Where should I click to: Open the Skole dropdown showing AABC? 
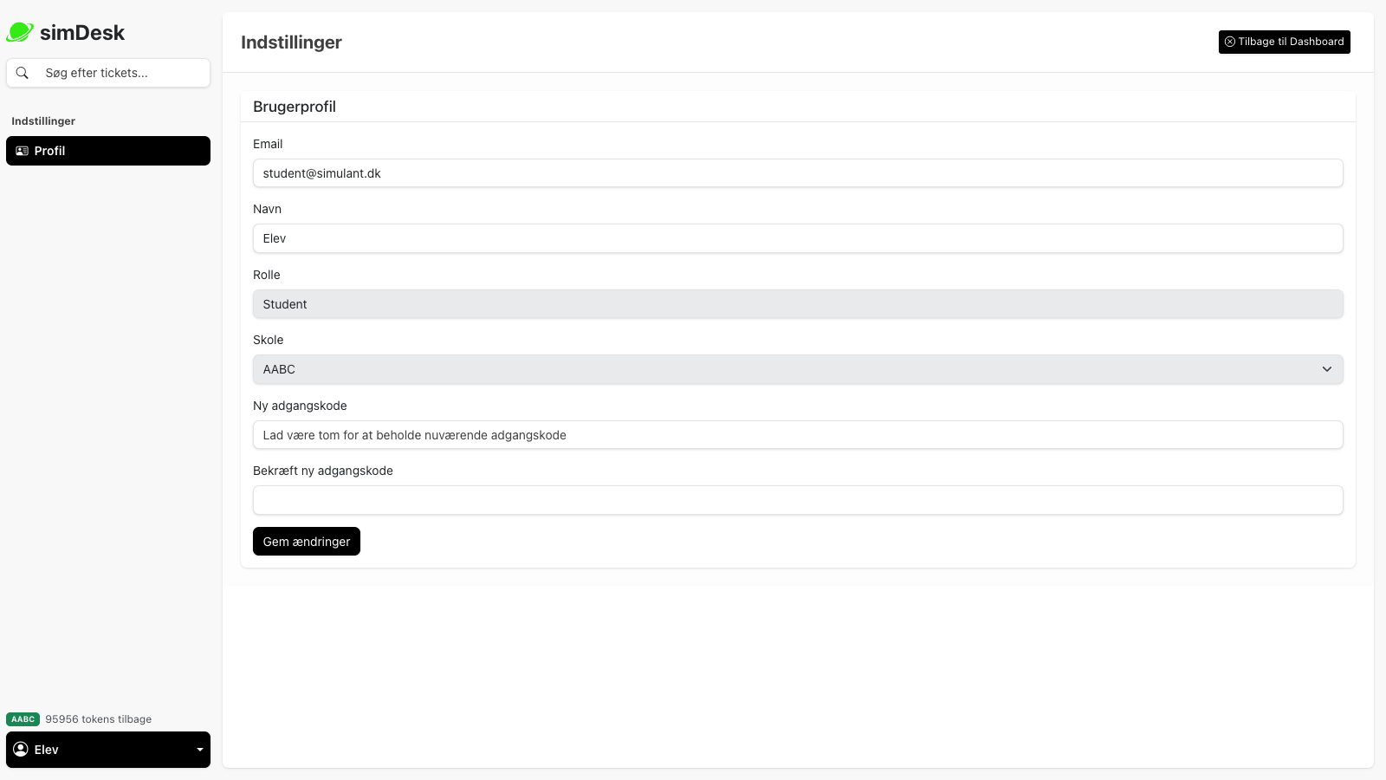click(798, 369)
